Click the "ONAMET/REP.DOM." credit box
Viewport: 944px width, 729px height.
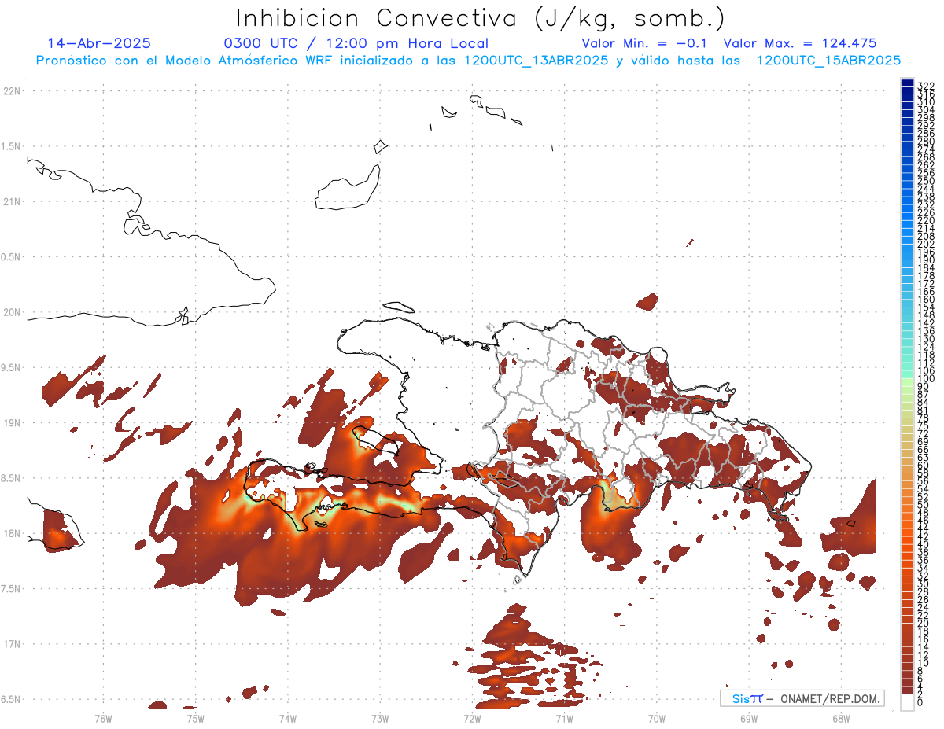802,698
